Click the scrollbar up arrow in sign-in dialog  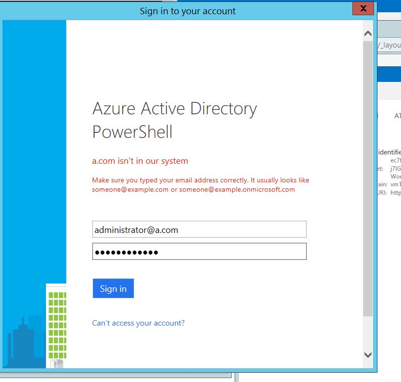coord(368,33)
